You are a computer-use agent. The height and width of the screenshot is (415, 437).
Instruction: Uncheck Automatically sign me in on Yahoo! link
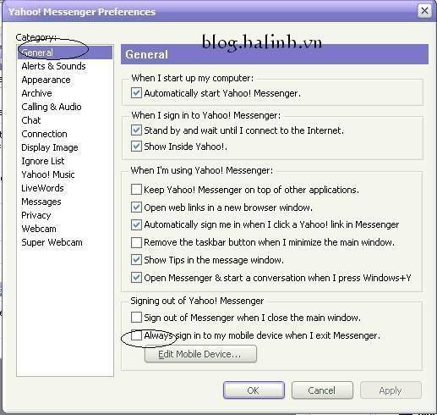tap(136, 224)
